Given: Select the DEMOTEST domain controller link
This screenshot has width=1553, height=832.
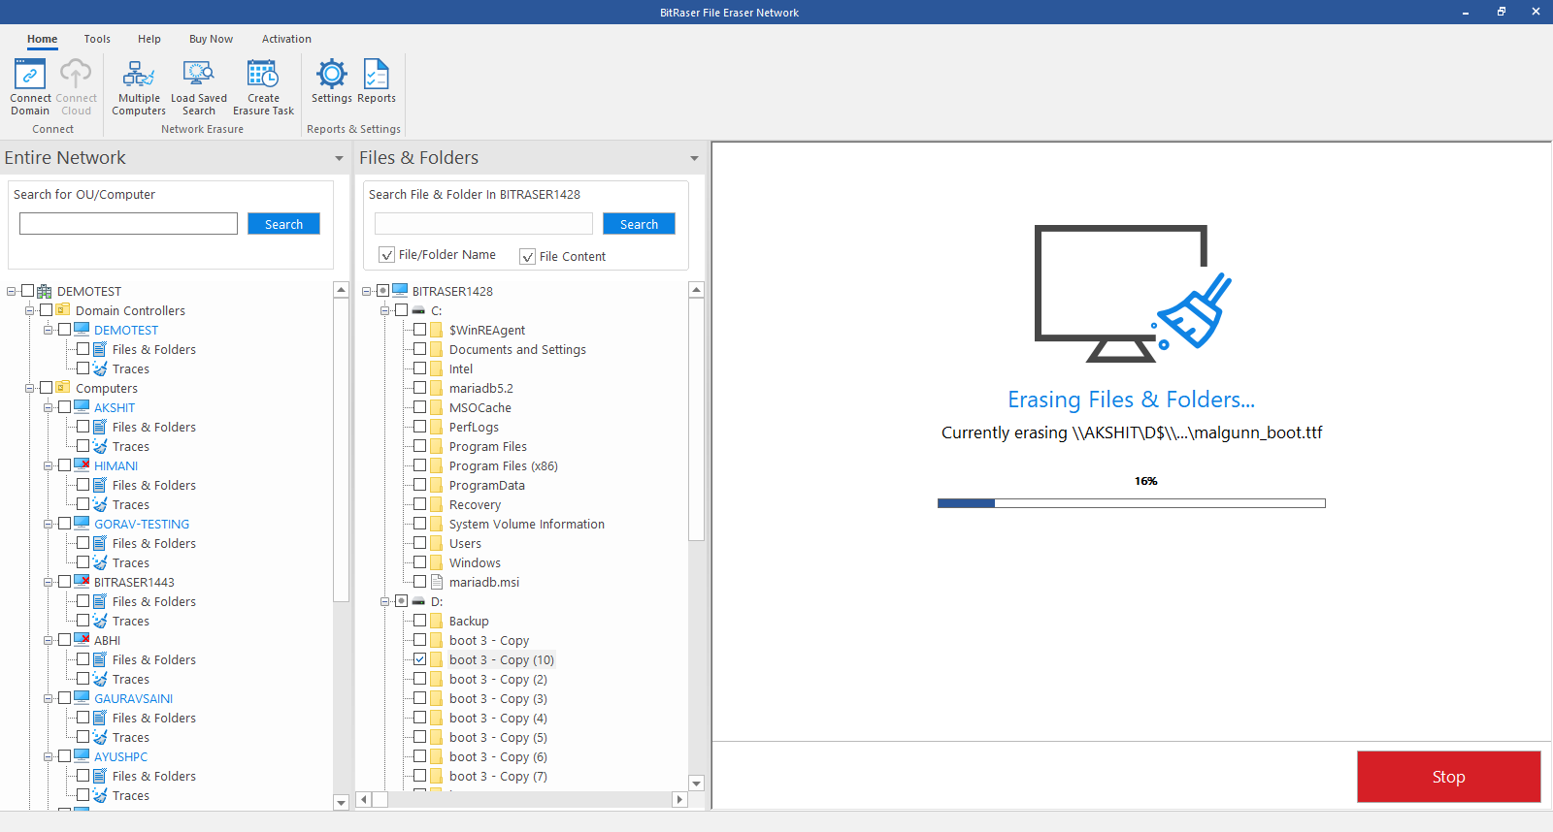Looking at the screenshot, I should tap(126, 330).
